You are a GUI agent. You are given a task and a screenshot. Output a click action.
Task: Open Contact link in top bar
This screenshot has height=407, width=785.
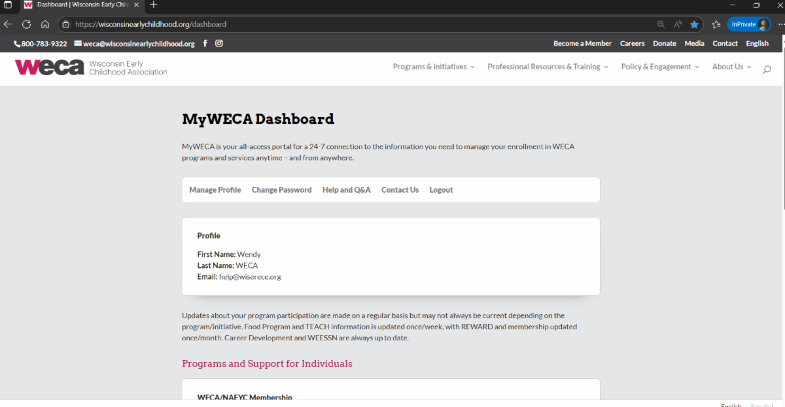725,44
